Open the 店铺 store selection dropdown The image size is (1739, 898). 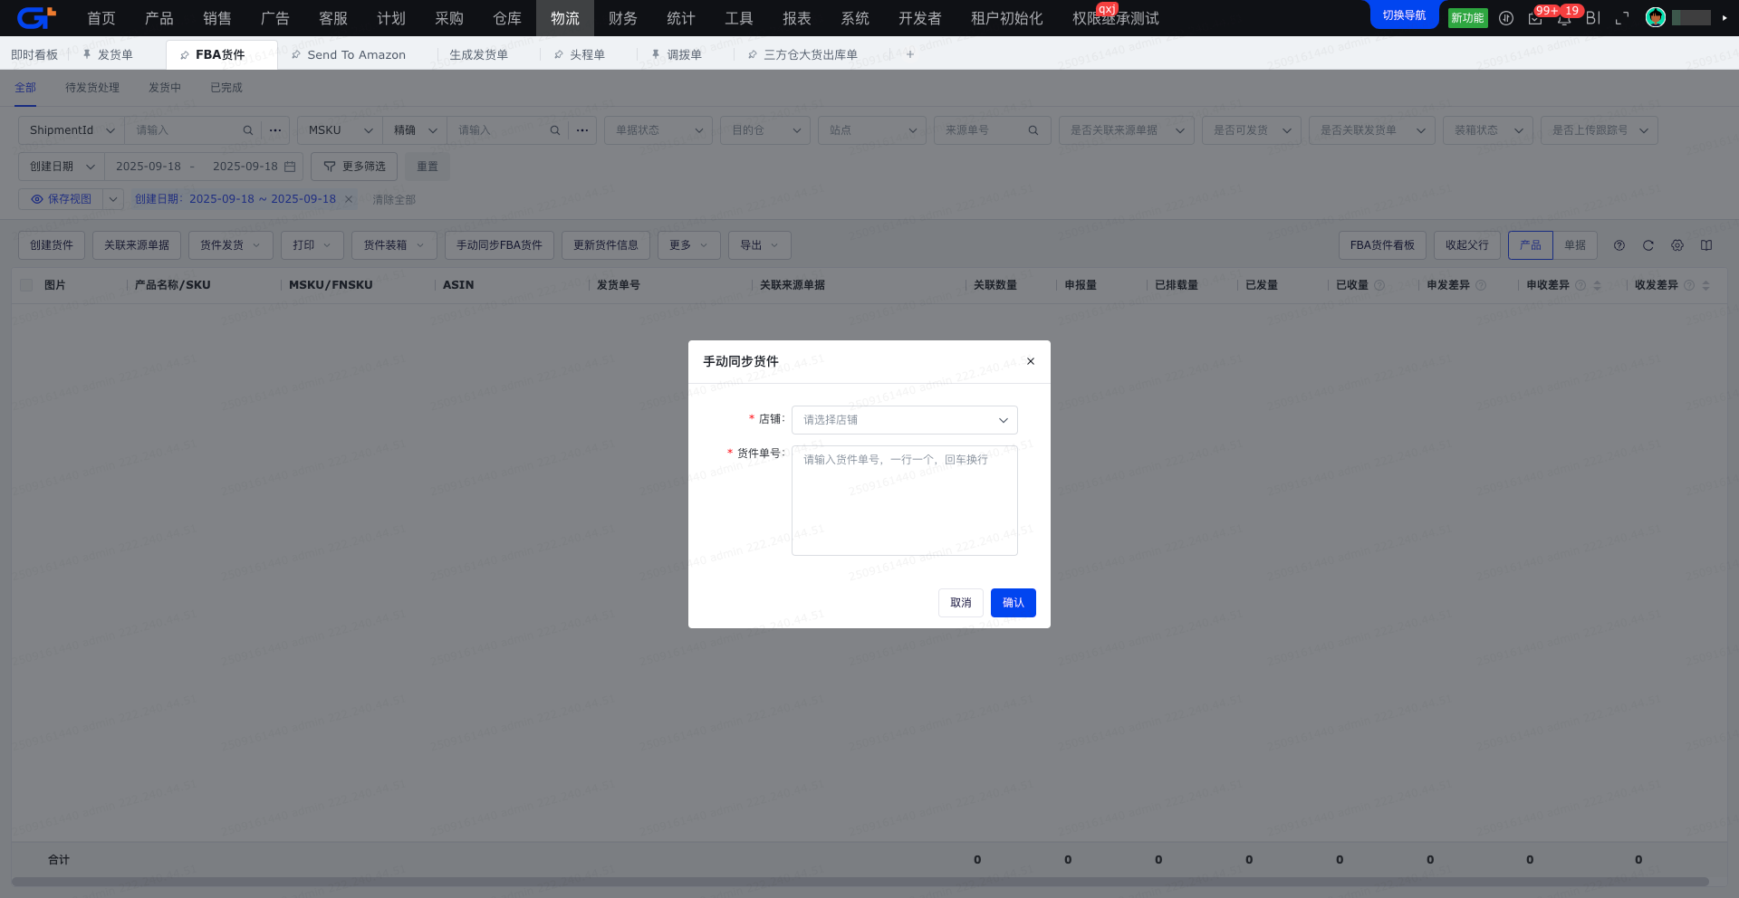(x=905, y=420)
